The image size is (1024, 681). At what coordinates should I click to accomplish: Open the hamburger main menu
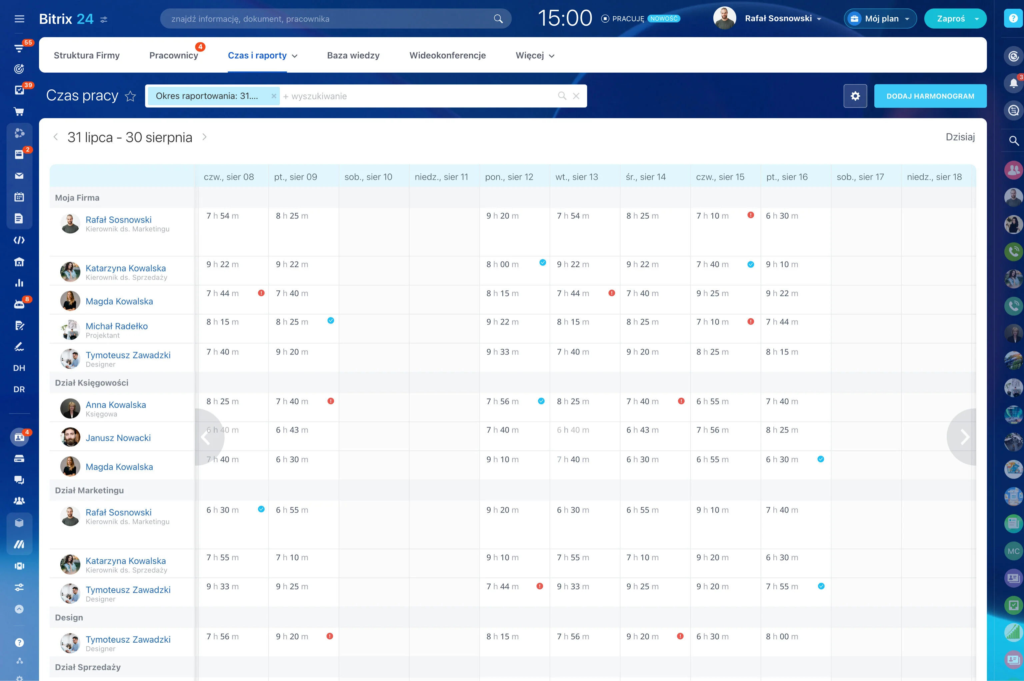coord(19,19)
